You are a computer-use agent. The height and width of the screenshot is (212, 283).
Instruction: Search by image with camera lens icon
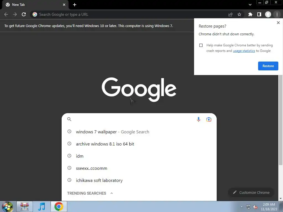click(x=209, y=119)
